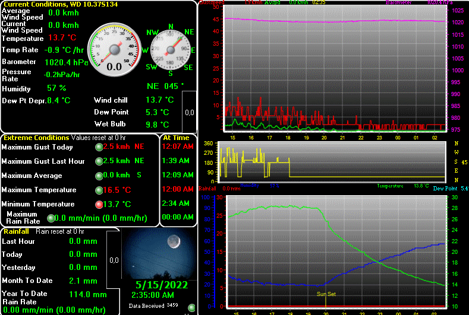Click the green LED beside Maximum Average

99,176
